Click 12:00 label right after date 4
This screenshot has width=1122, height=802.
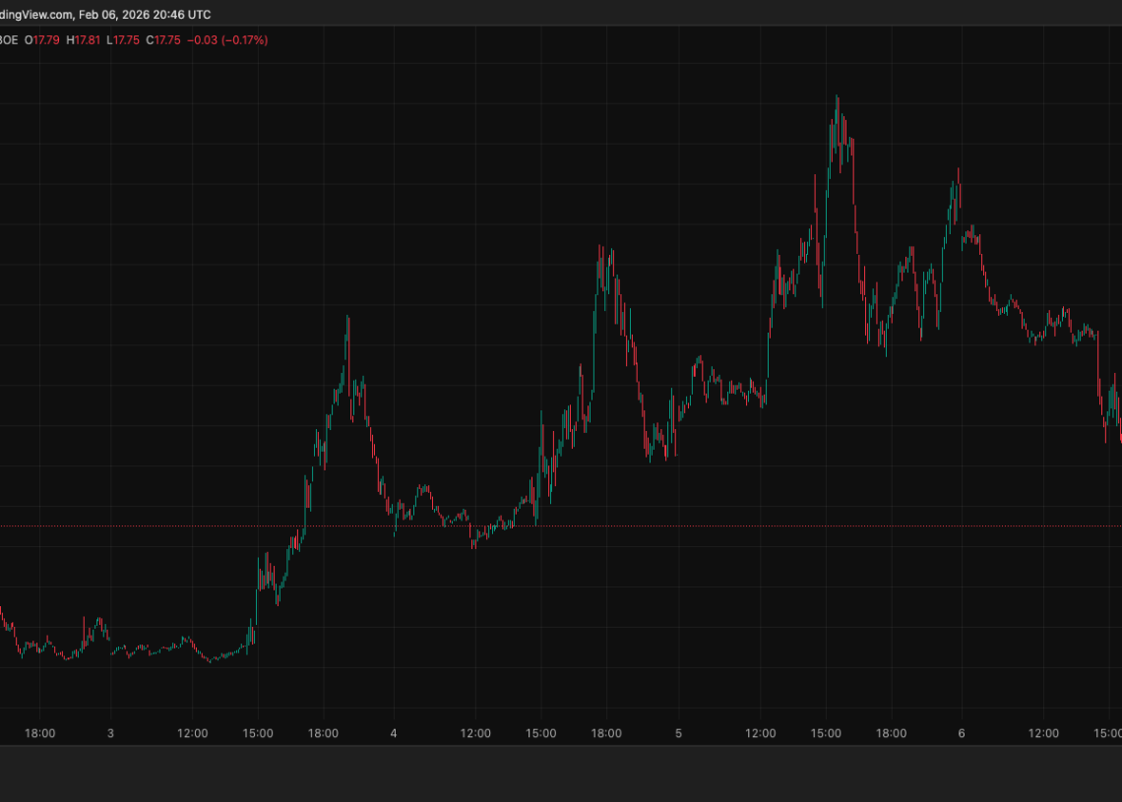pyautogui.click(x=475, y=733)
